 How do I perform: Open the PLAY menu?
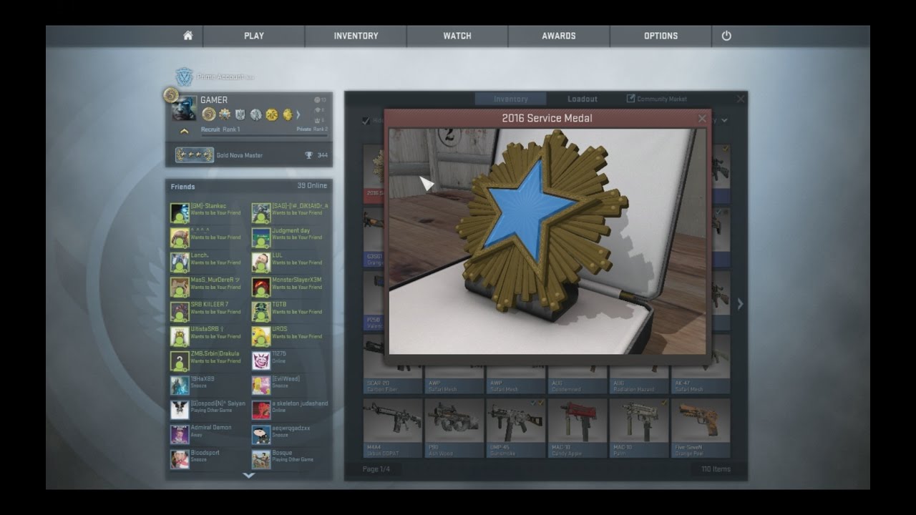254,36
